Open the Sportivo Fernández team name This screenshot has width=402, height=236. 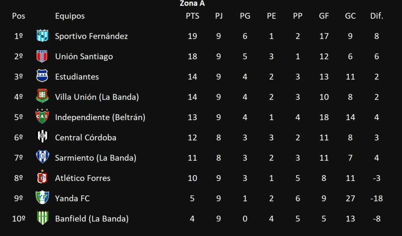click(x=91, y=36)
